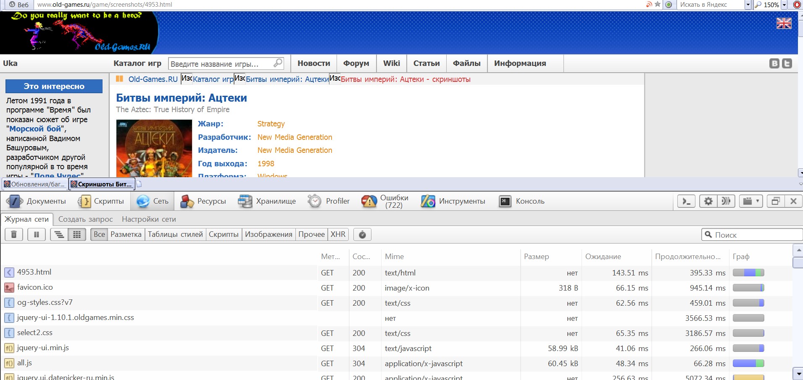Filter network log by Все

[100, 234]
